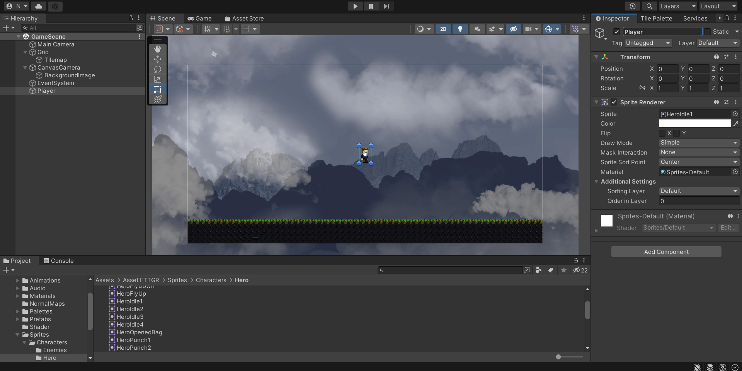Select the Transform tool
Viewport: 742px width, 371px height.
coord(158,99)
